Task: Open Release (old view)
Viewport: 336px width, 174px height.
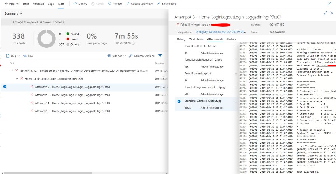Action: 139,4
